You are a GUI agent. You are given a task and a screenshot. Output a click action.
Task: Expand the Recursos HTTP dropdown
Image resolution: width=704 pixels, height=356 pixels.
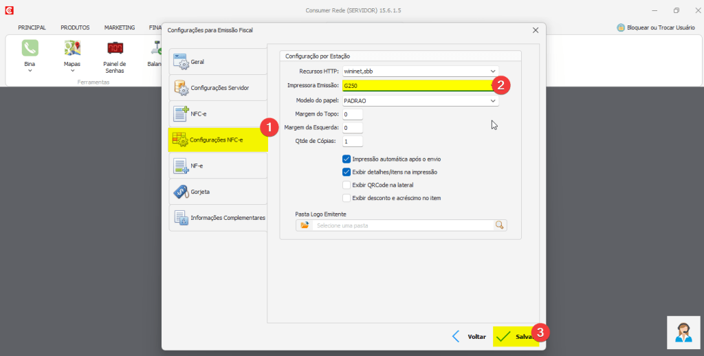(493, 71)
